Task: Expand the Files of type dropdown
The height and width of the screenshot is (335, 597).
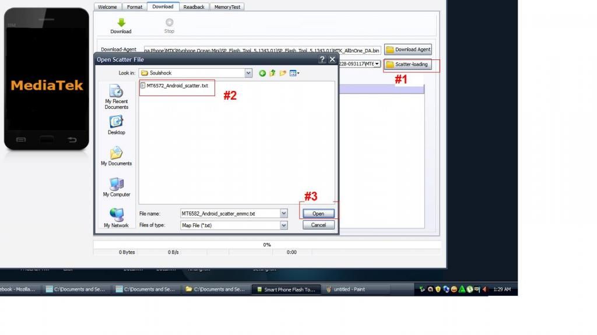Action: (284, 225)
